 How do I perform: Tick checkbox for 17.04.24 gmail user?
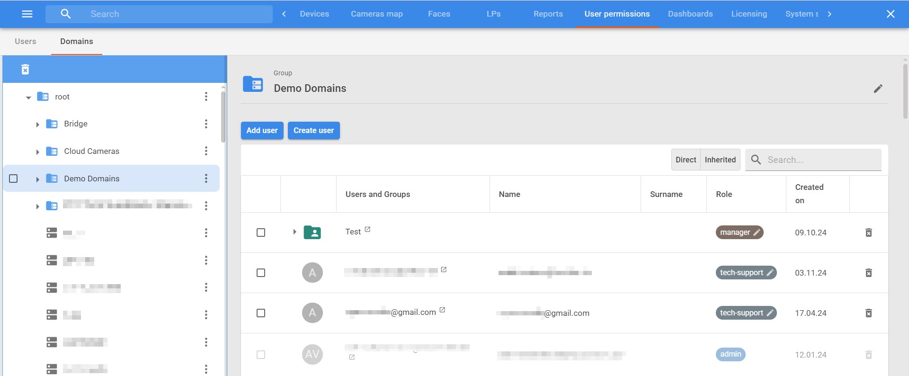261,313
